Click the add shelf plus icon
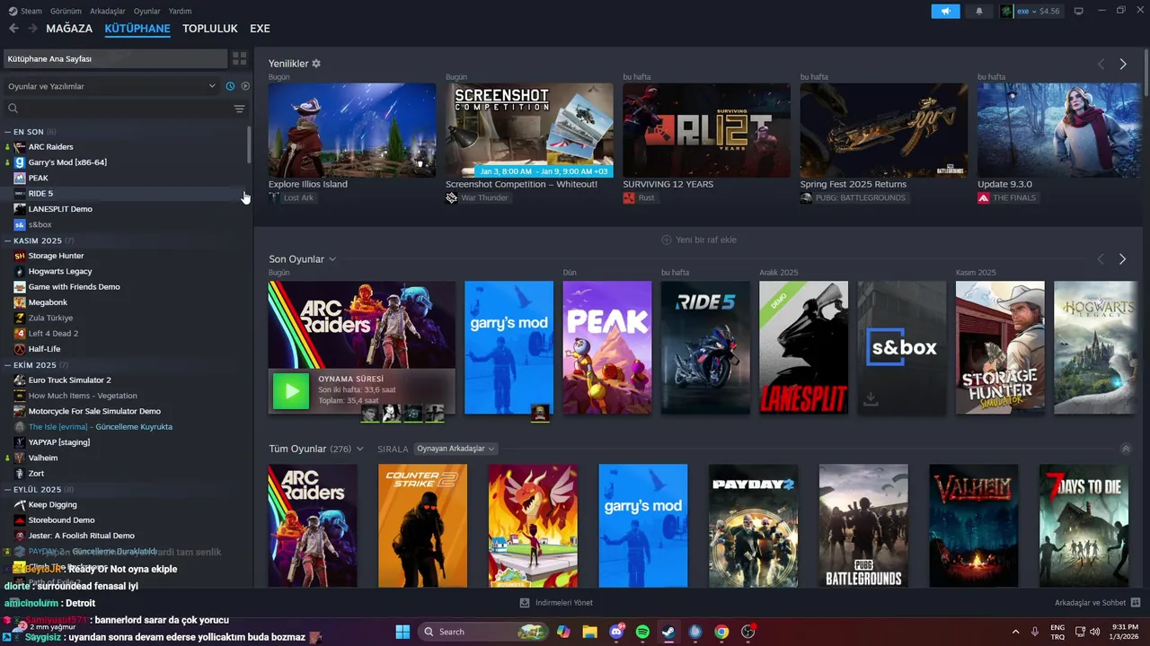1150x646 pixels. (667, 240)
